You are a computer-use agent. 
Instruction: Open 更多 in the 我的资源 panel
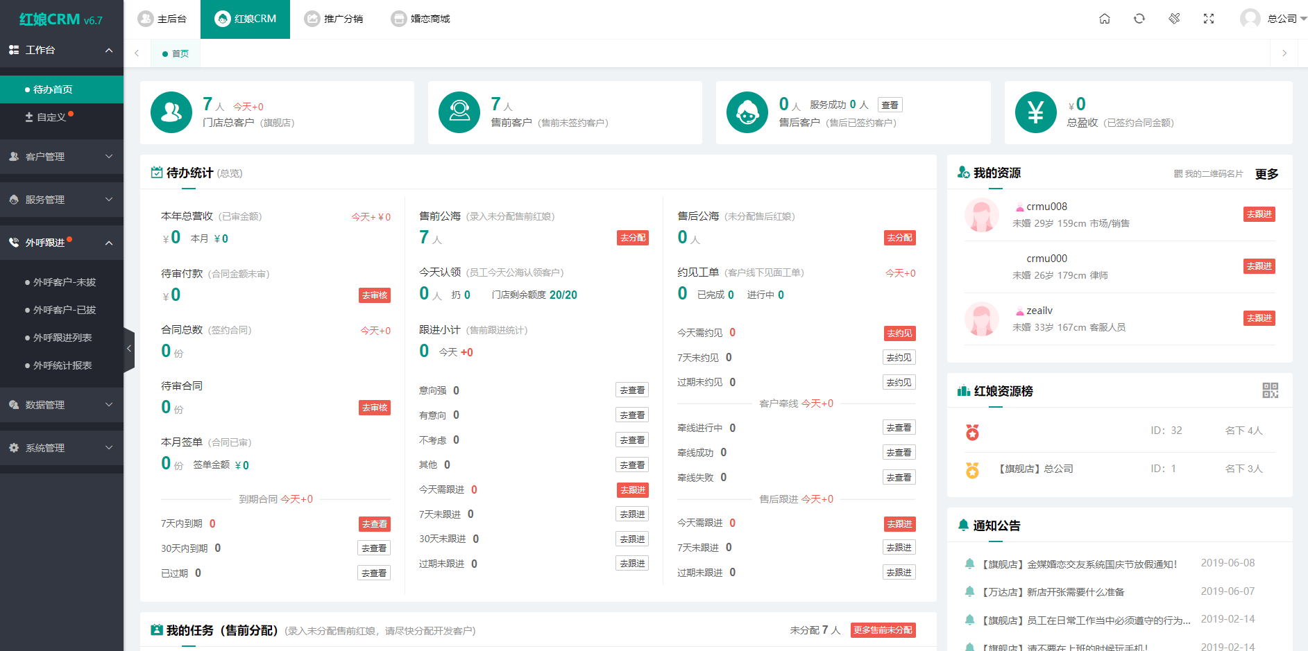coord(1266,173)
